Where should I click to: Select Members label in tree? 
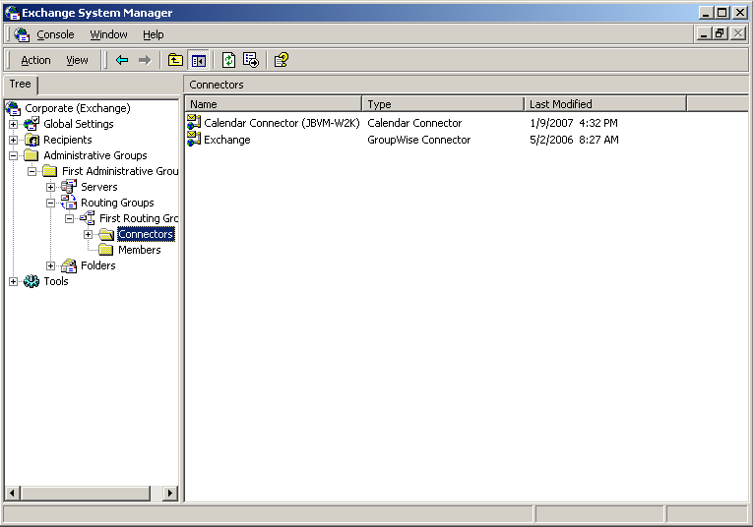pos(139,250)
